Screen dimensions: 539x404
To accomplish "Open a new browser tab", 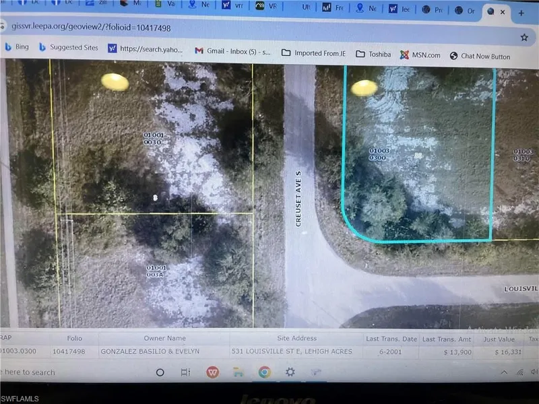I will point(521,13).
